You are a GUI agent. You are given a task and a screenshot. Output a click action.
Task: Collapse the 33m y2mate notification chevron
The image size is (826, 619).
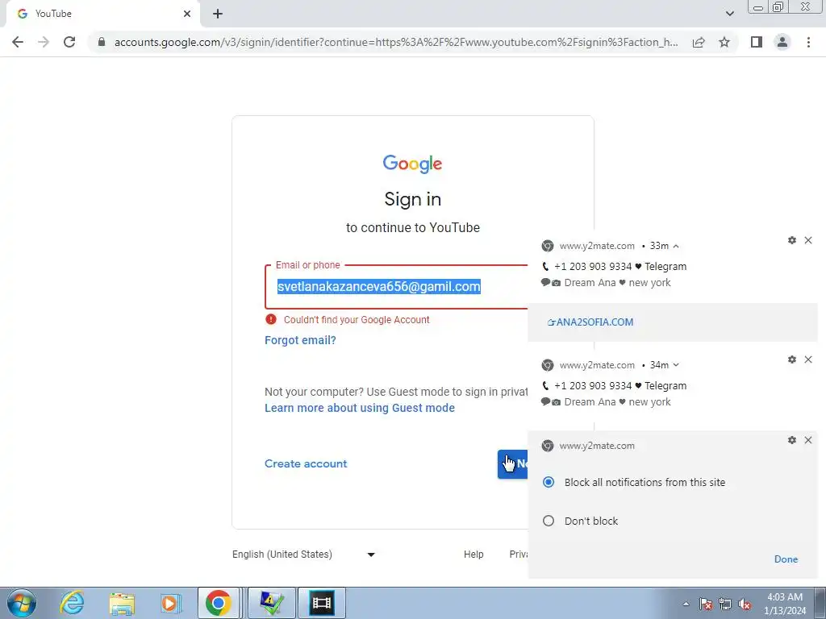(676, 246)
